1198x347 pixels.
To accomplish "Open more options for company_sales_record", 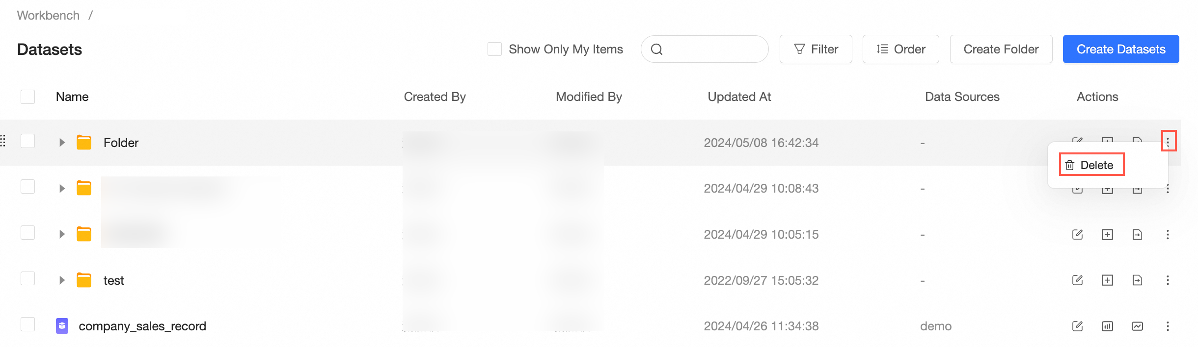I will click(1168, 326).
